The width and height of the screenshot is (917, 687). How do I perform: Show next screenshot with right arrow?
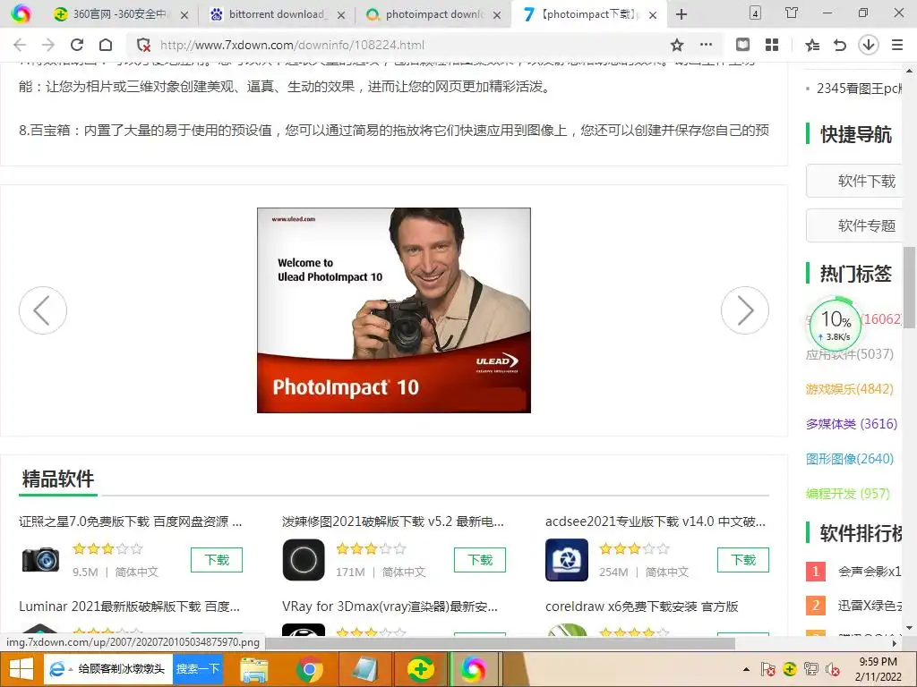point(744,310)
